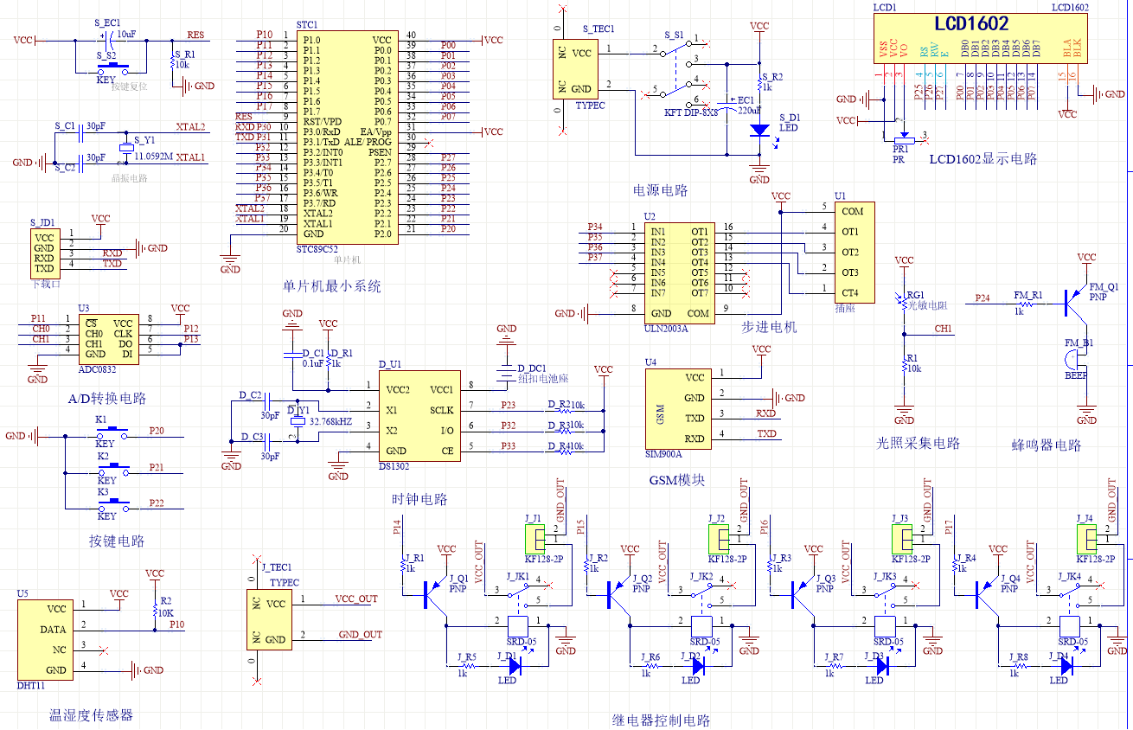Screen dimensions: 1133x730
Task: Select the ADC0832 converter chip U3
Action: coord(108,338)
